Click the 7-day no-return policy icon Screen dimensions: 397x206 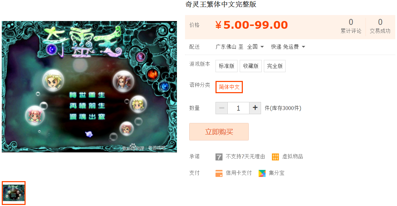point(219,157)
